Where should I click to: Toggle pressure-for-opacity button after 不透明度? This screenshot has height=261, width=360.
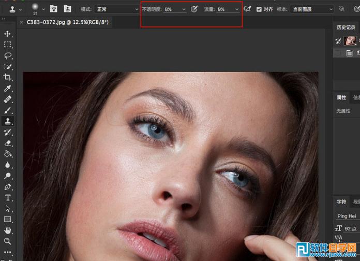click(x=194, y=9)
